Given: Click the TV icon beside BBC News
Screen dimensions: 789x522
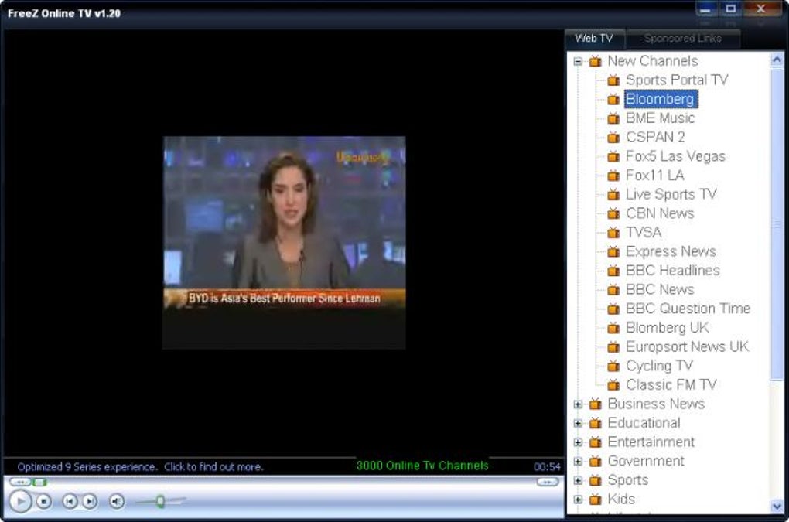Looking at the screenshot, I should 613,290.
